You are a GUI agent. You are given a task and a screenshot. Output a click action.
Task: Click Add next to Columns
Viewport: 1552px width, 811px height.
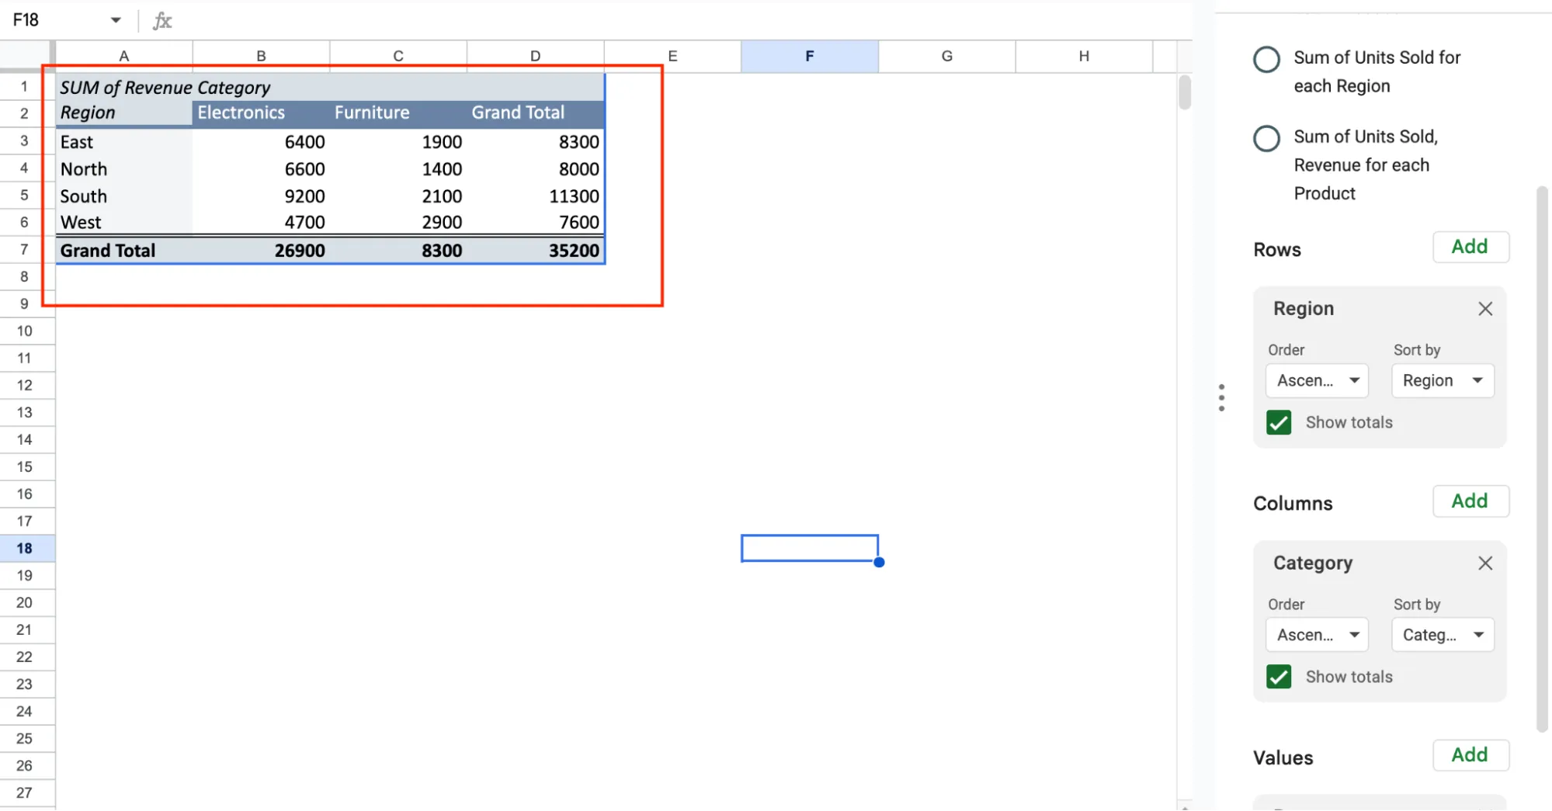pos(1470,501)
